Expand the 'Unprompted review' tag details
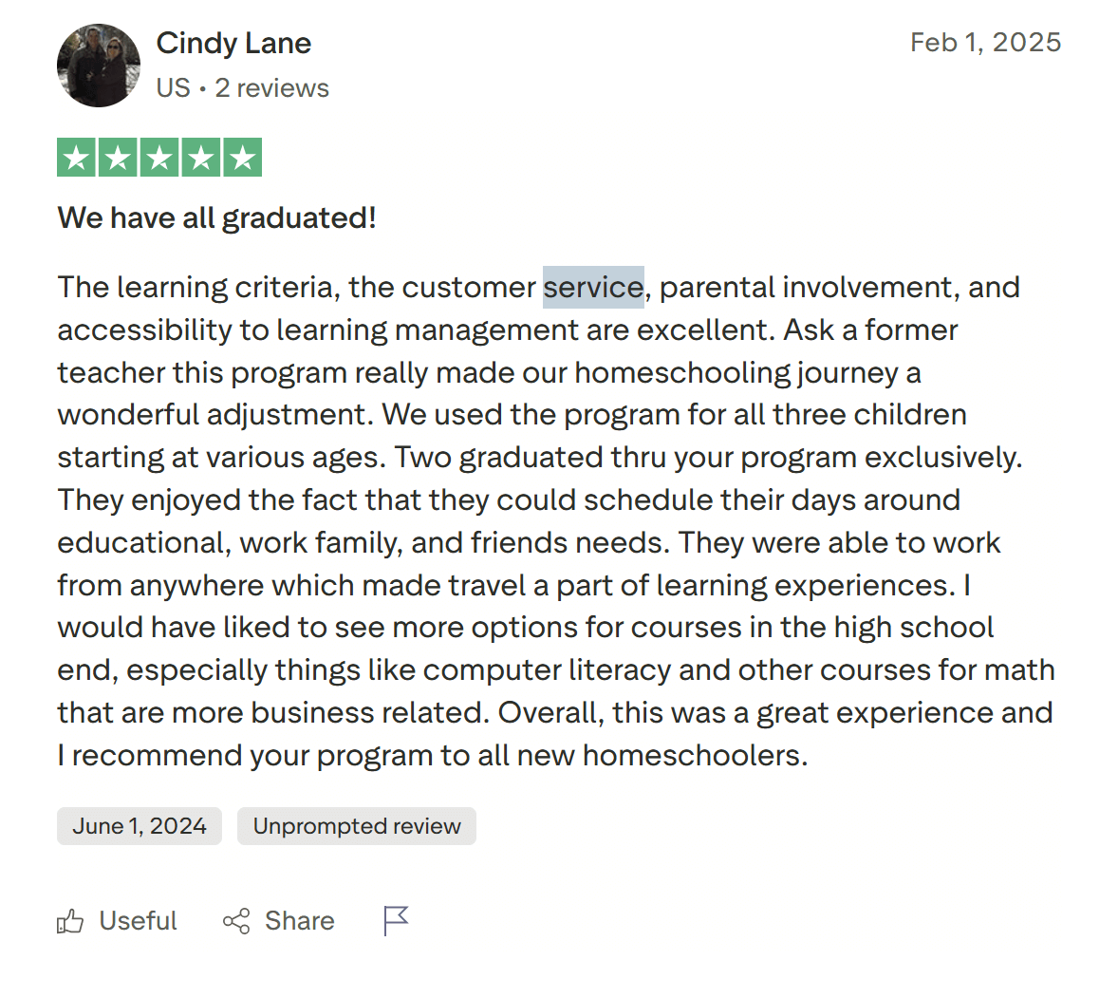This screenshot has width=1118, height=998. 356,825
